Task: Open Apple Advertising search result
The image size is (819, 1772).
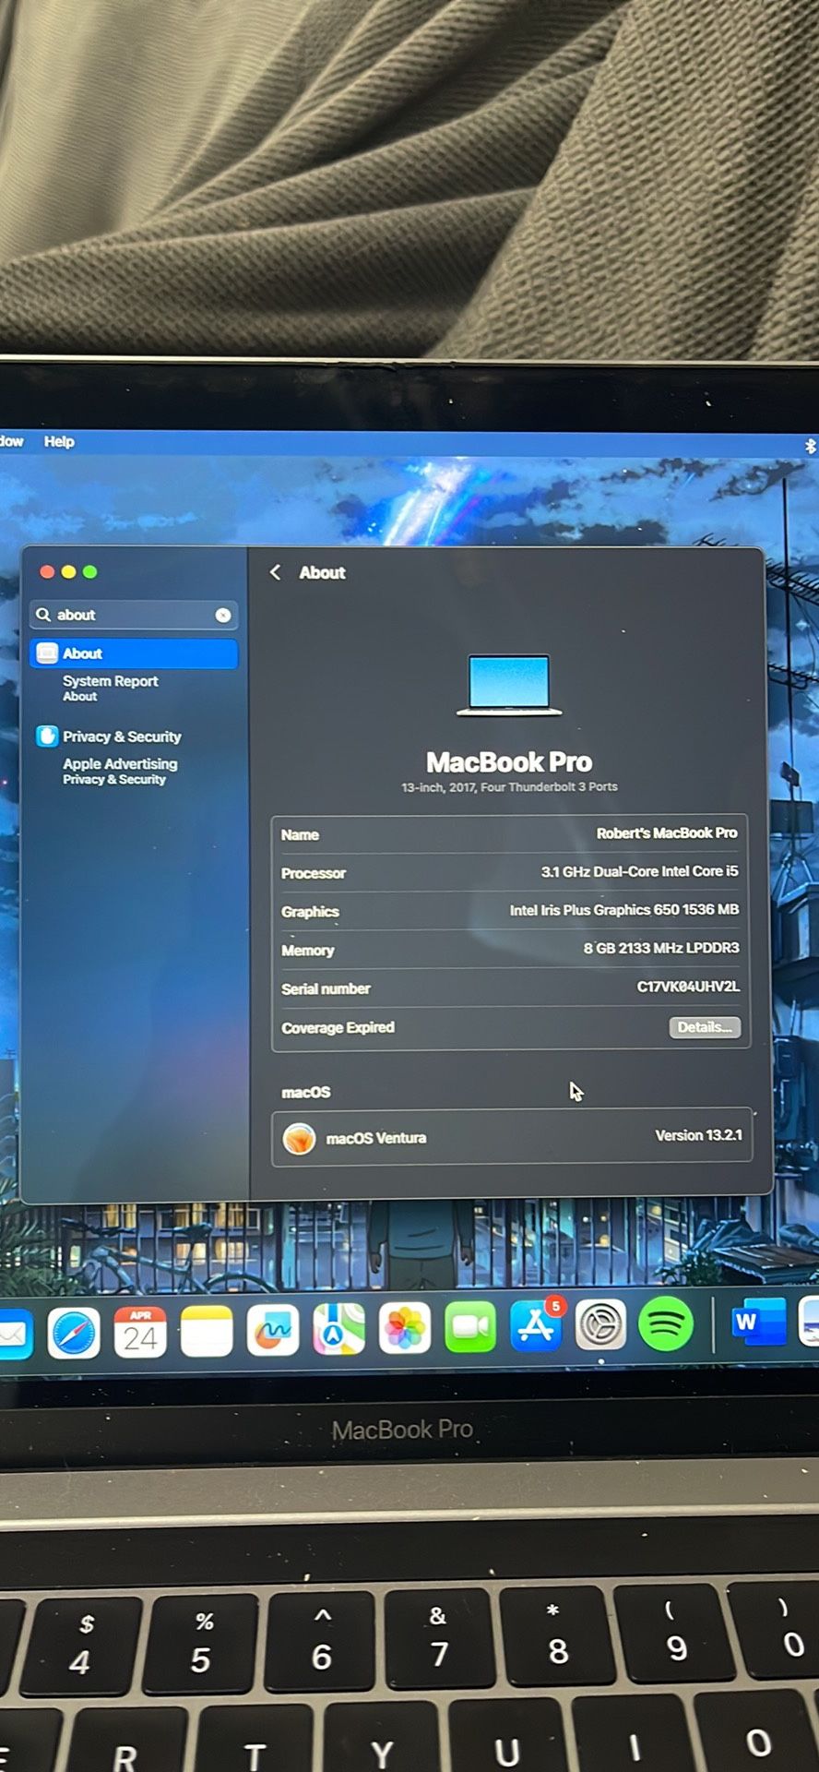Action: (120, 771)
